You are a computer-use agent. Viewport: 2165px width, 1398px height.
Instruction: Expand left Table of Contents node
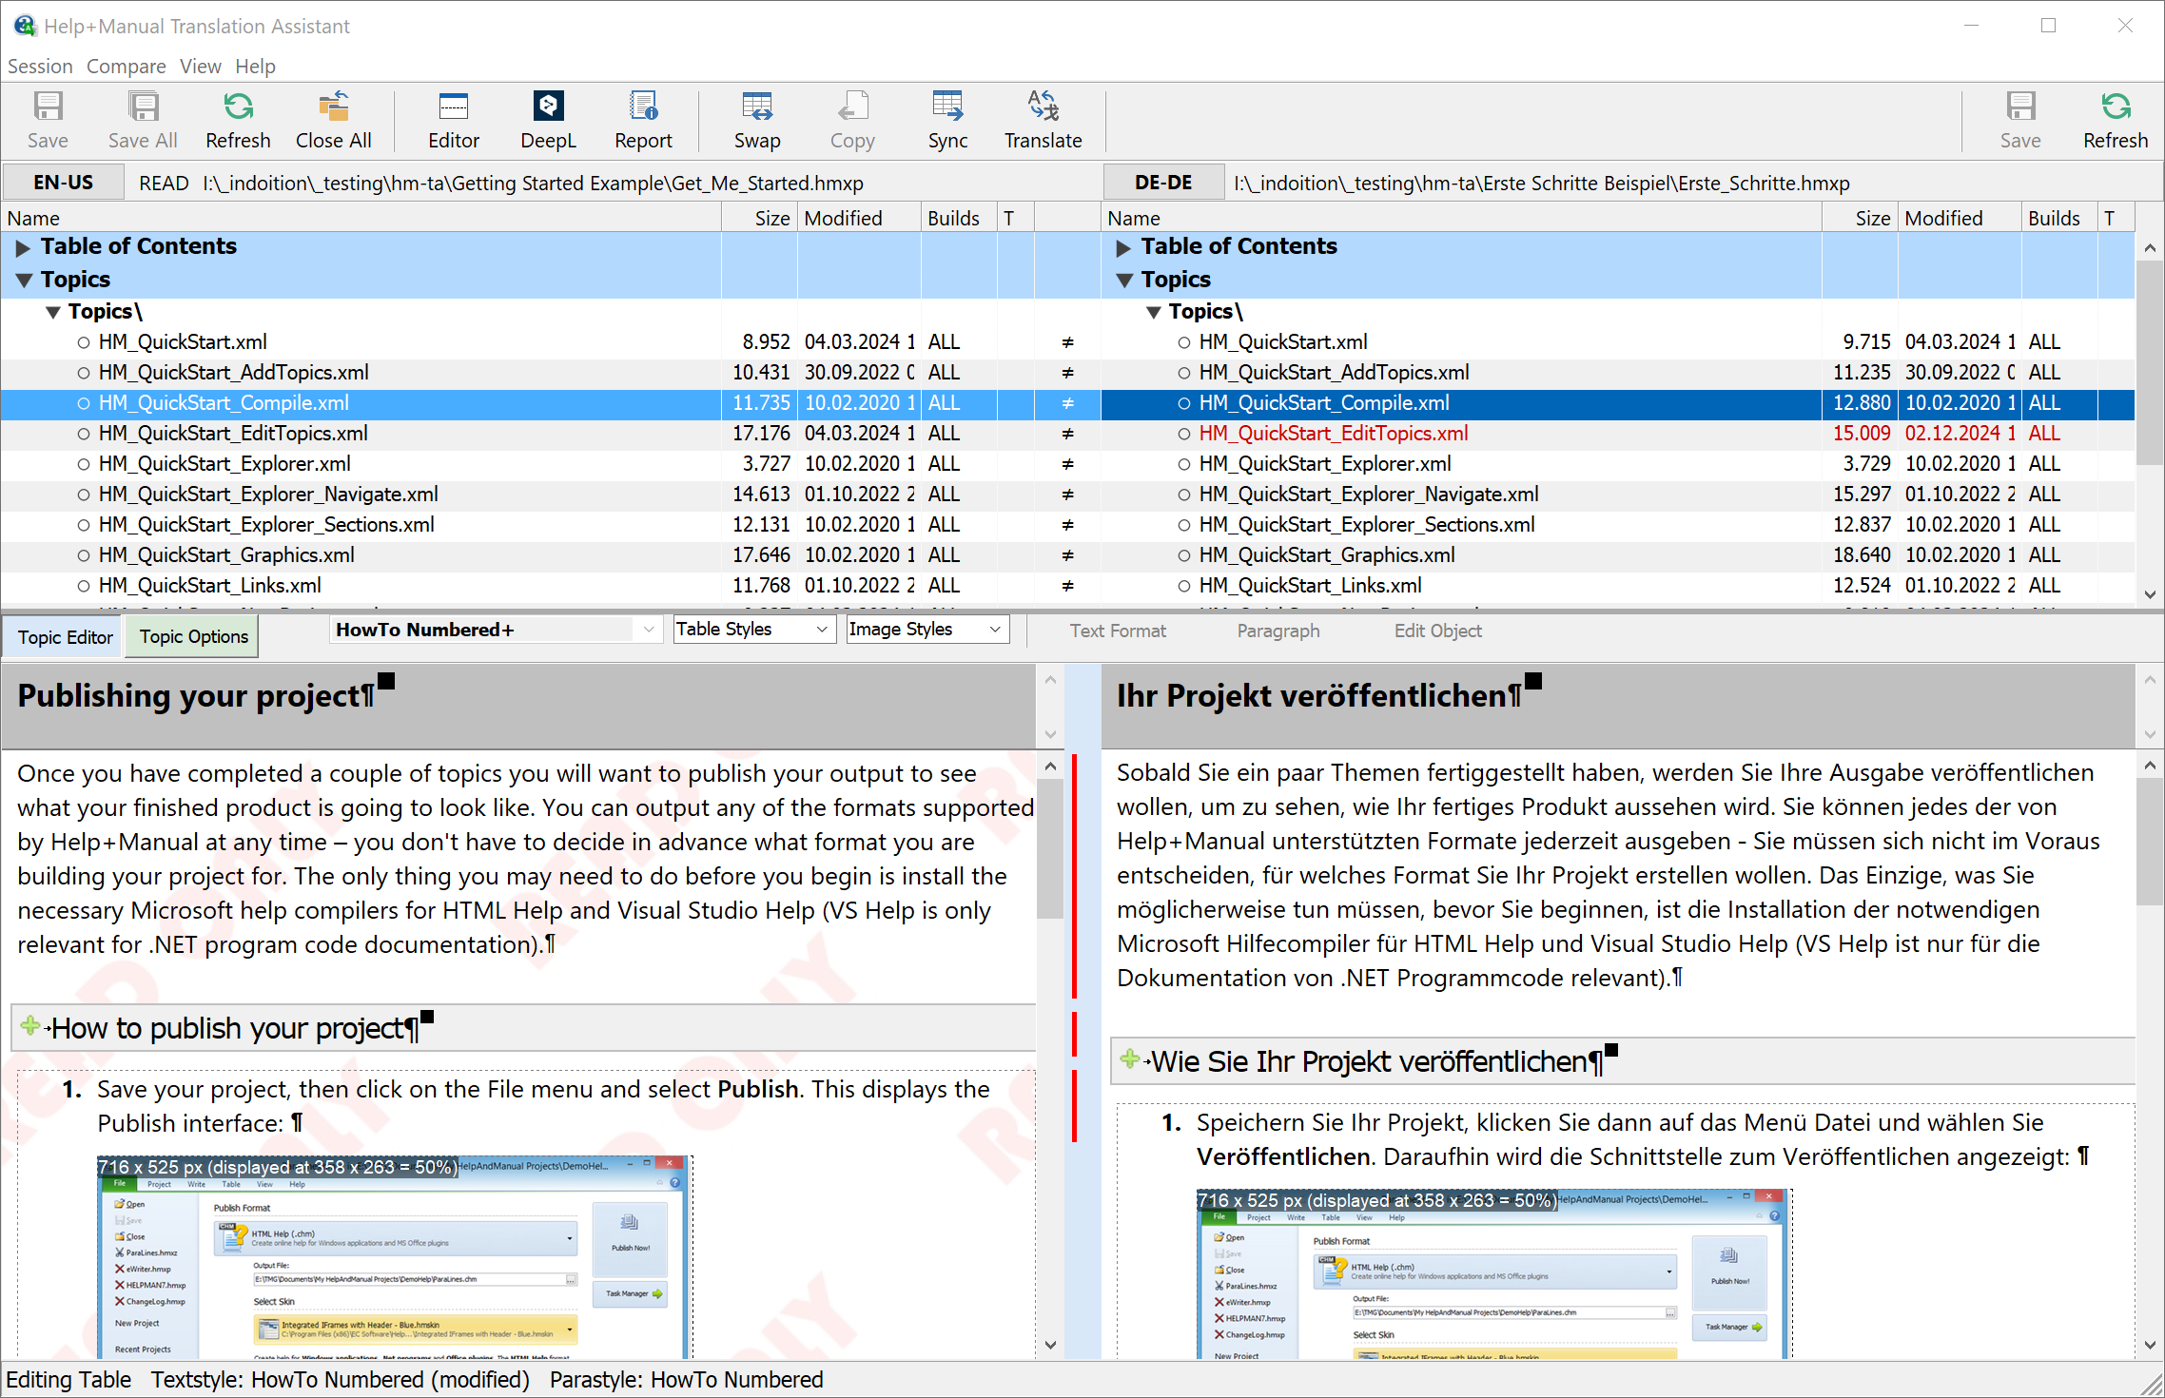pyautogui.click(x=23, y=248)
